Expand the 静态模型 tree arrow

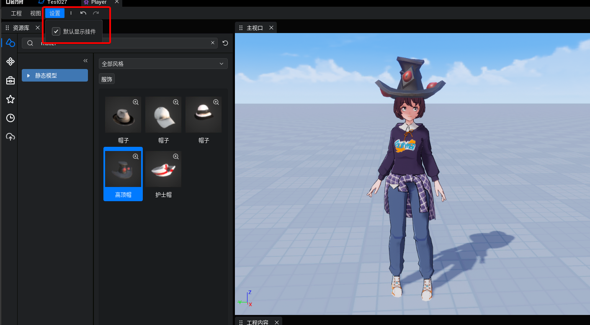(x=28, y=76)
